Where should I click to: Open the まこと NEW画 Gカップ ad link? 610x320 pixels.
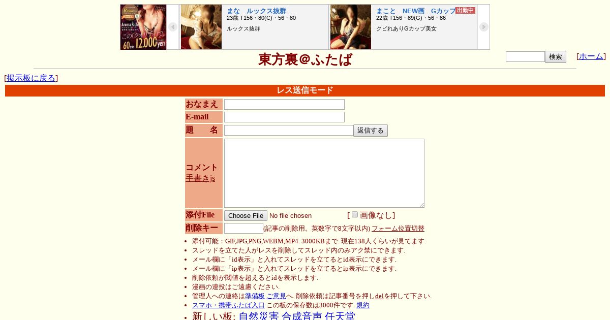(x=416, y=11)
